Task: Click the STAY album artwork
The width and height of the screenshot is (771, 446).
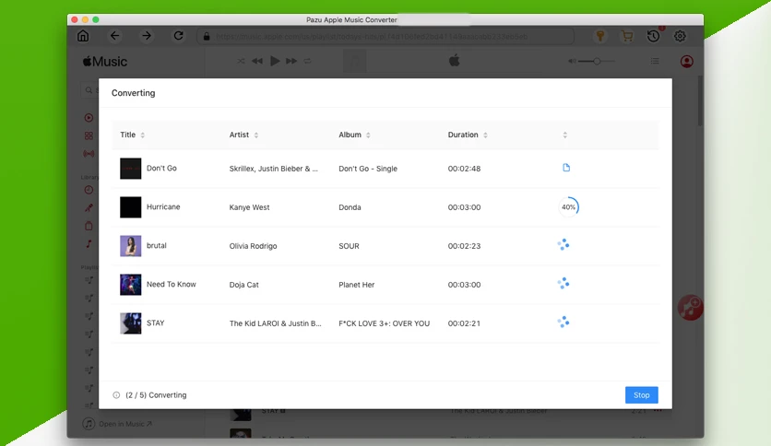Action: pos(130,323)
